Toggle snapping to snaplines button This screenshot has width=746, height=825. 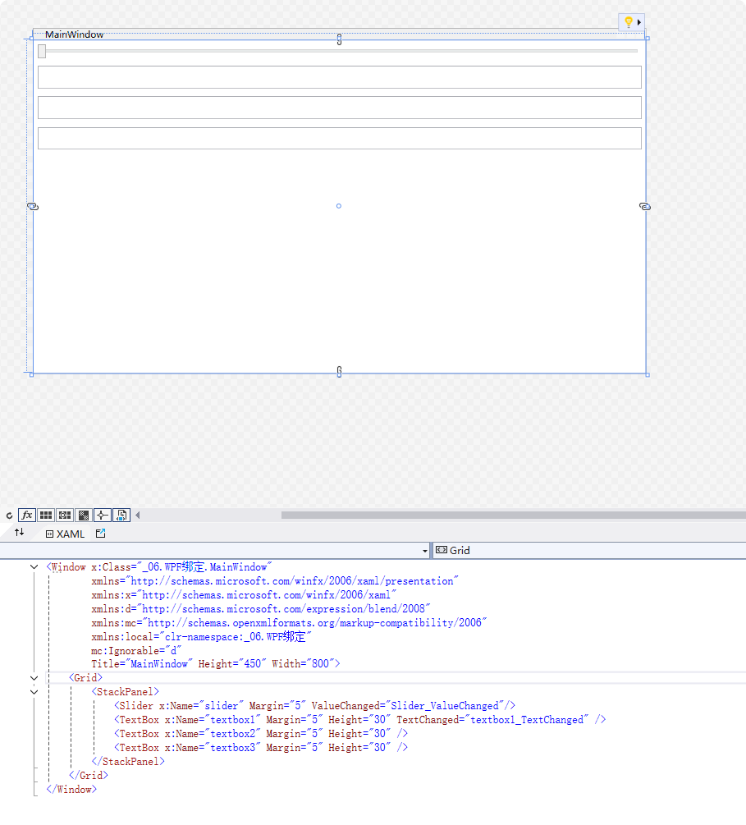(x=103, y=515)
